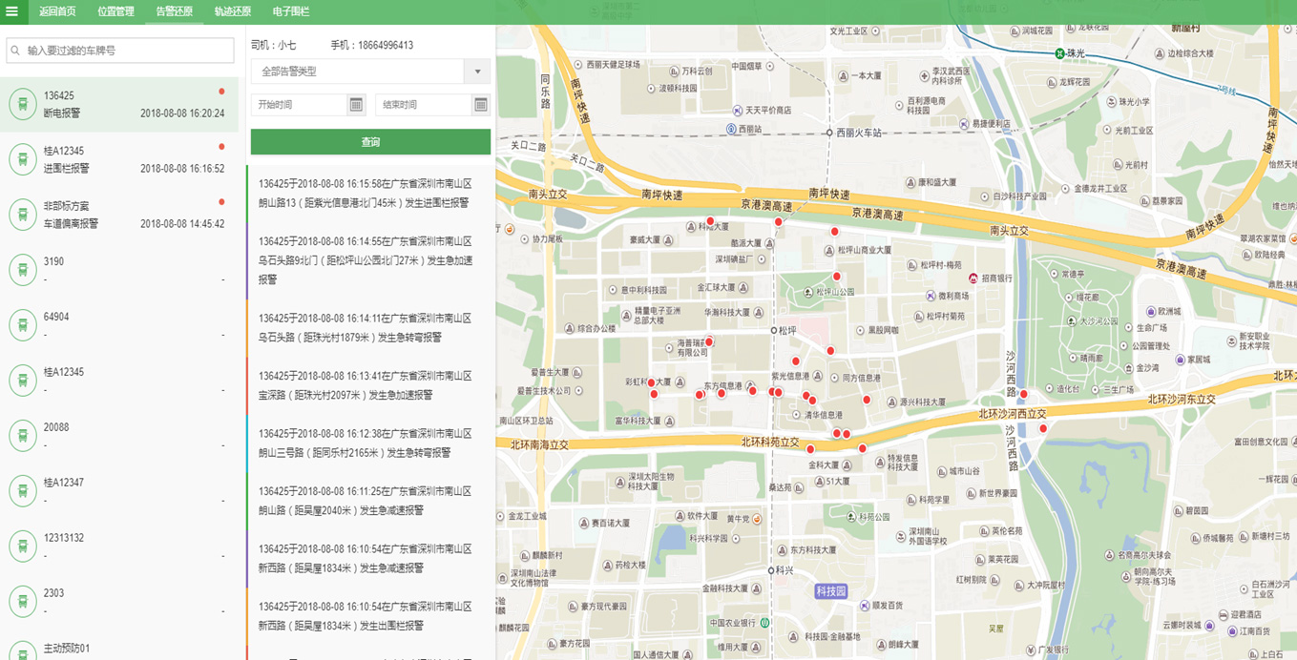This screenshot has height=660, width=1297.
Task: Open the hamburger menu icon
Action: (11, 11)
